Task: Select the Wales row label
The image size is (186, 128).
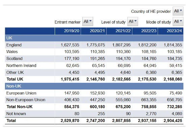Action: (12, 52)
